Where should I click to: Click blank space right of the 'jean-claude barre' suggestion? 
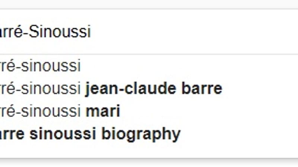pos(260,88)
